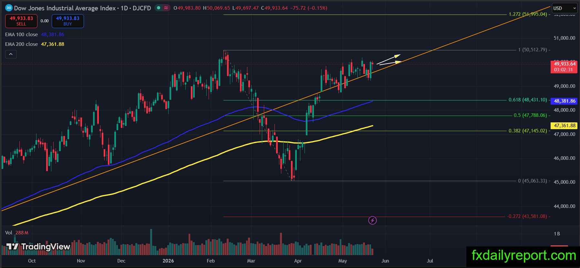Viewport: 580px width, 268px height.
Task: Click the high value H50,069.65
Action: 216,8
